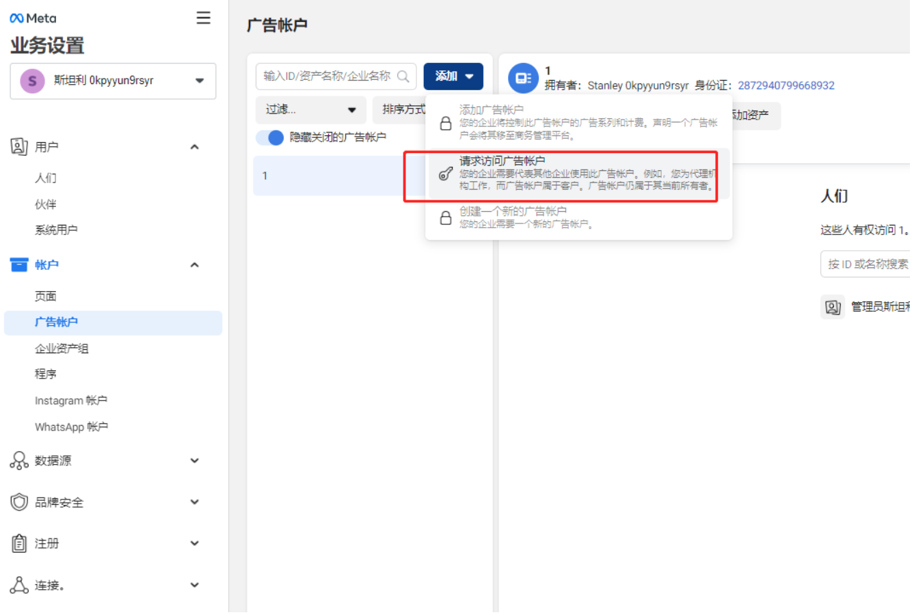
Task: Click the 用户 people icon in sidebar
Action: (x=19, y=146)
